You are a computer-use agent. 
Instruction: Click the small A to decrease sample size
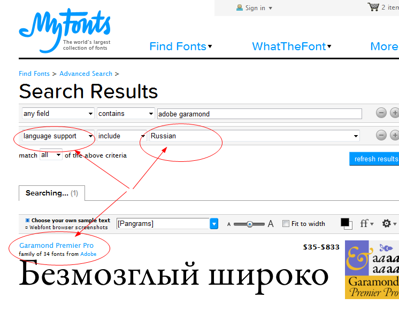point(229,224)
